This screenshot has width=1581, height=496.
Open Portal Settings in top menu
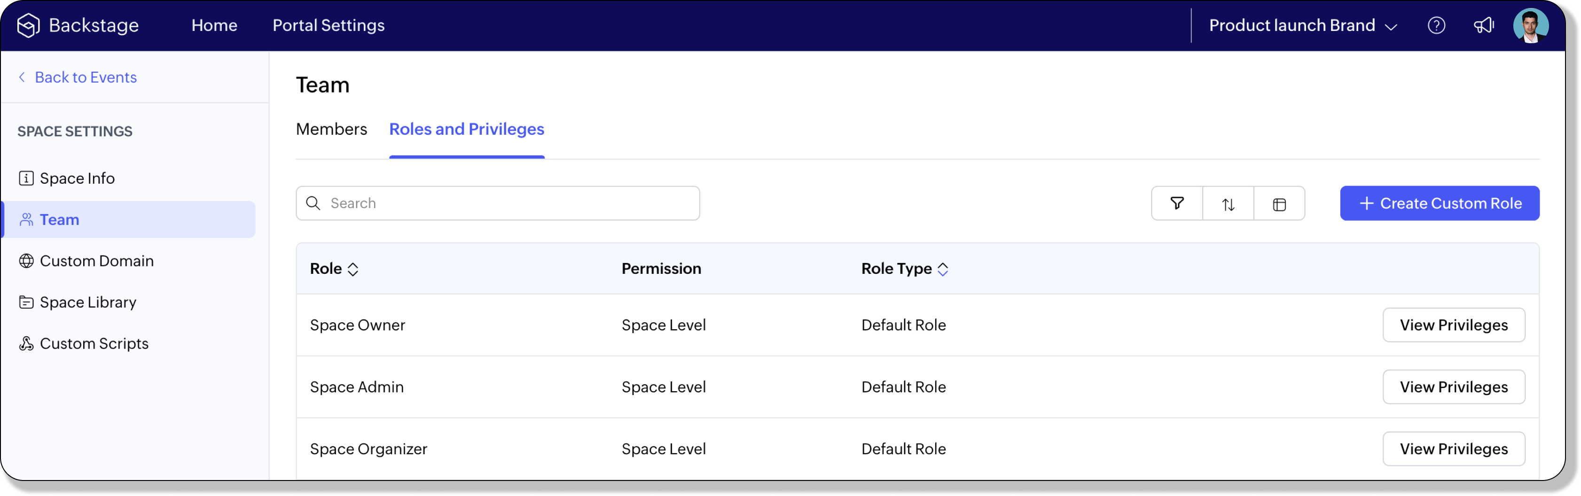pyautogui.click(x=329, y=26)
